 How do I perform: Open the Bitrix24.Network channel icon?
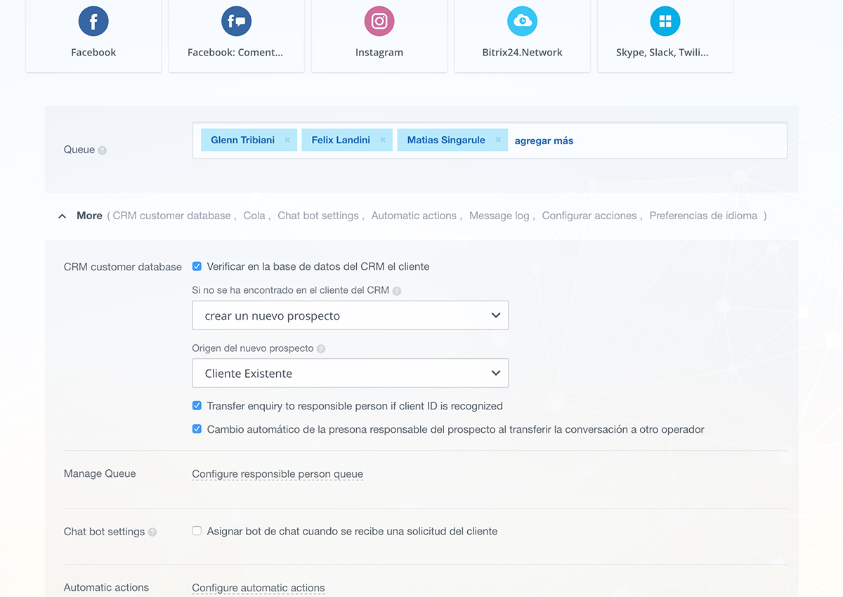522,22
